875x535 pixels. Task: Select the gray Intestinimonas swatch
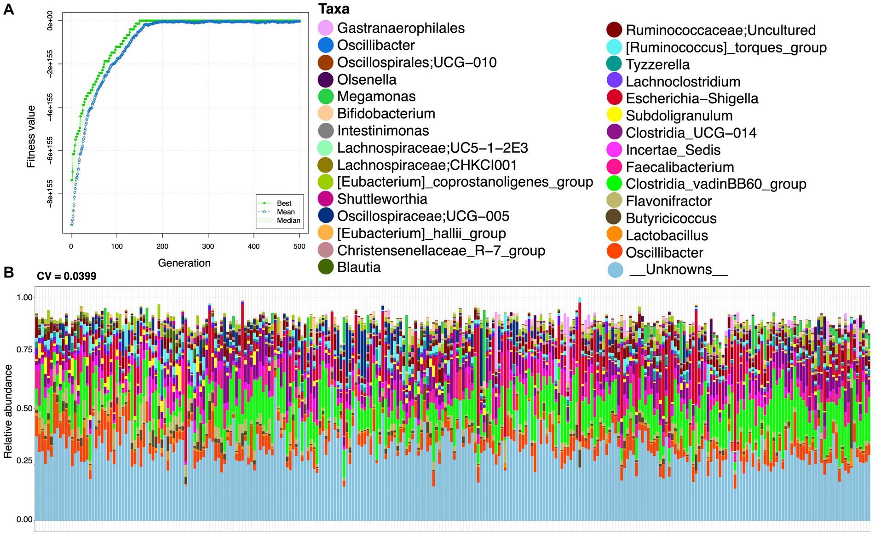point(326,131)
